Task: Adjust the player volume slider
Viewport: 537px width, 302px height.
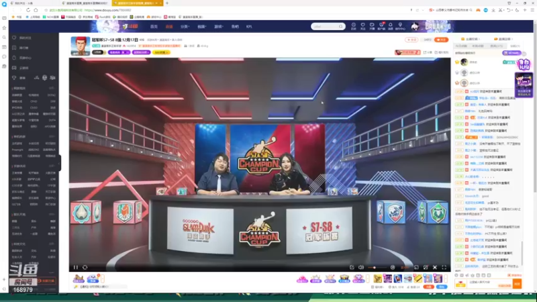Action: tap(376, 267)
